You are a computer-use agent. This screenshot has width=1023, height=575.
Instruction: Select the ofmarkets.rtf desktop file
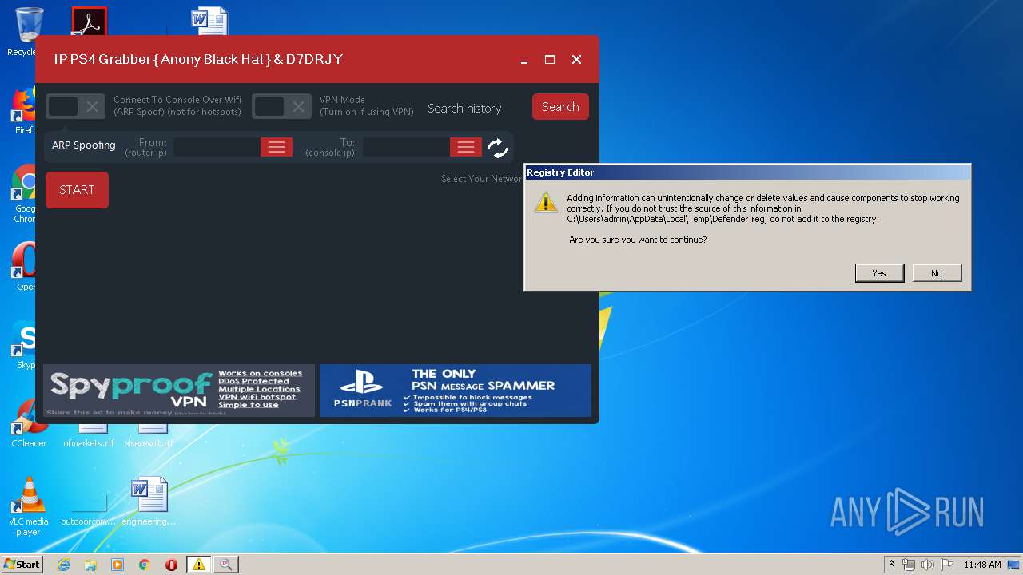click(89, 437)
